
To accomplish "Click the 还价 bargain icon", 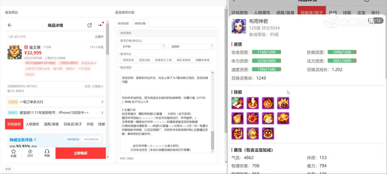I will 30,153.
